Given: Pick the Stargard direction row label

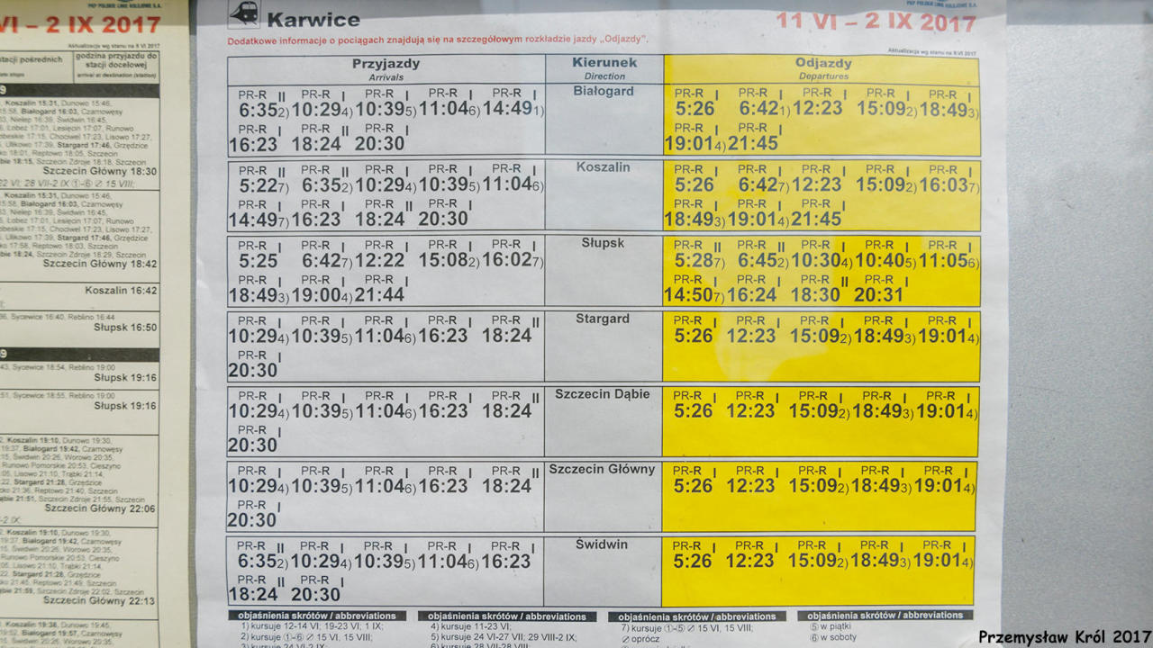Looking at the screenshot, I should tap(604, 319).
